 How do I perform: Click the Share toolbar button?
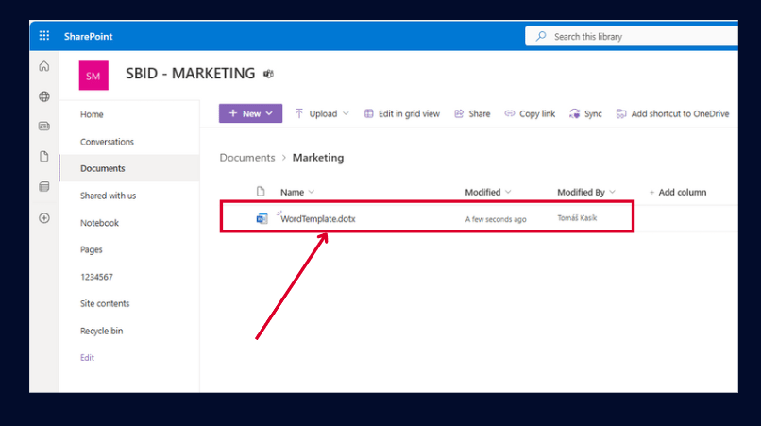click(x=472, y=113)
